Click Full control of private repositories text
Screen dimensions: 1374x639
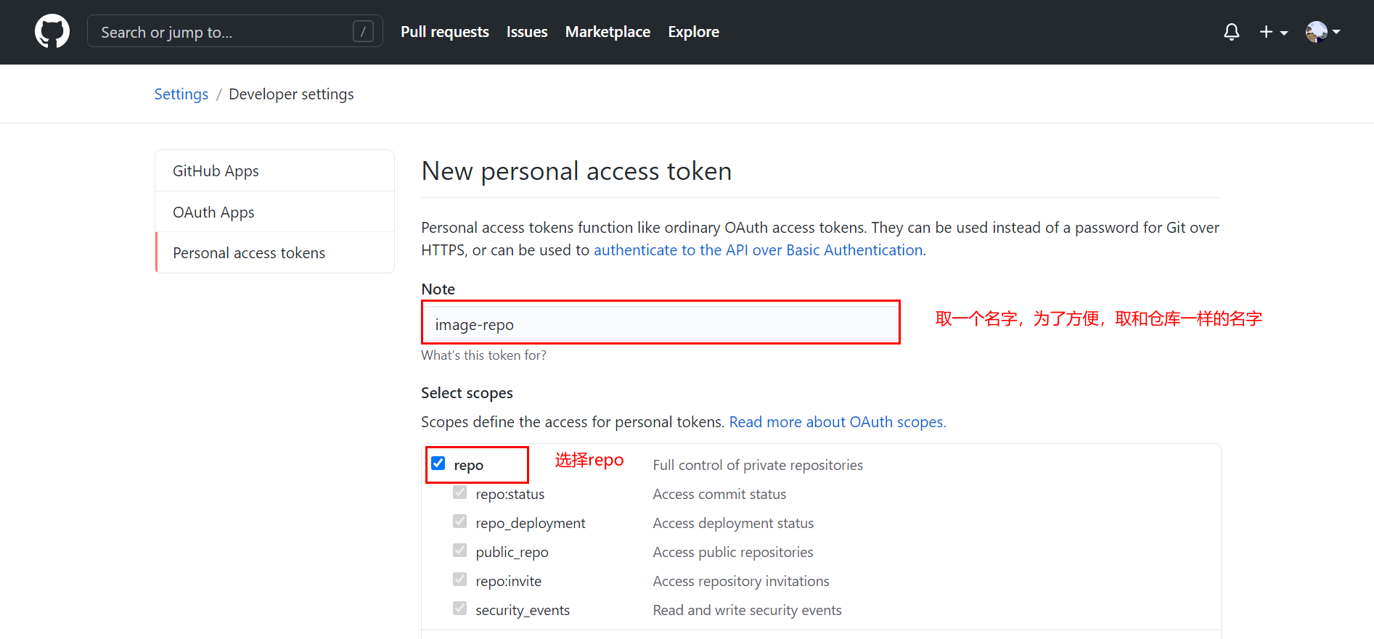tap(758, 465)
